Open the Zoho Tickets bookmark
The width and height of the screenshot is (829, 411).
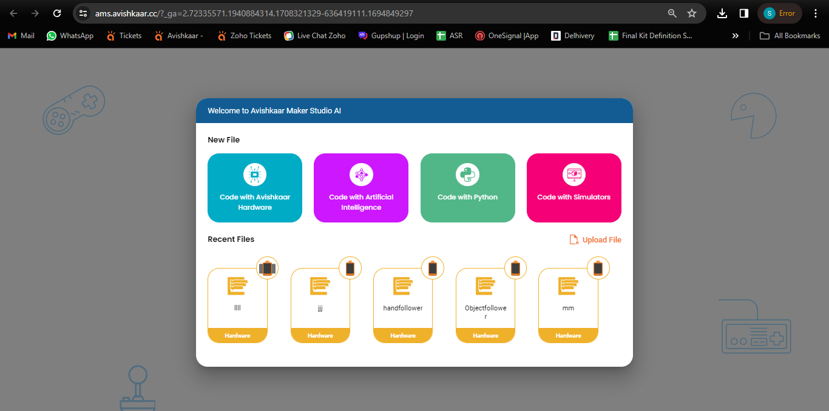coord(245,36)
